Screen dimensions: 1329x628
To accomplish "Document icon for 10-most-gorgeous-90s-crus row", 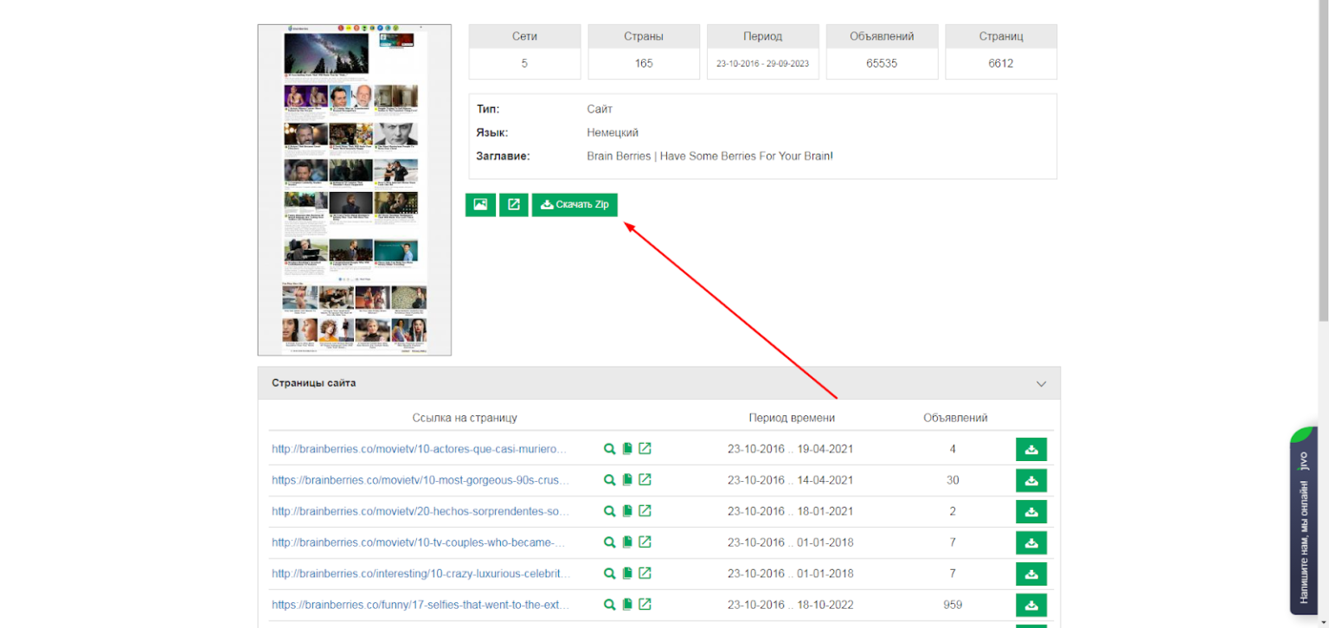I will click(x=627, y=480).
